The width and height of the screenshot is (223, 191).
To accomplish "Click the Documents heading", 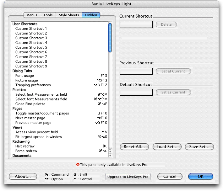I will pyautogui.click(x=22, y=156).
